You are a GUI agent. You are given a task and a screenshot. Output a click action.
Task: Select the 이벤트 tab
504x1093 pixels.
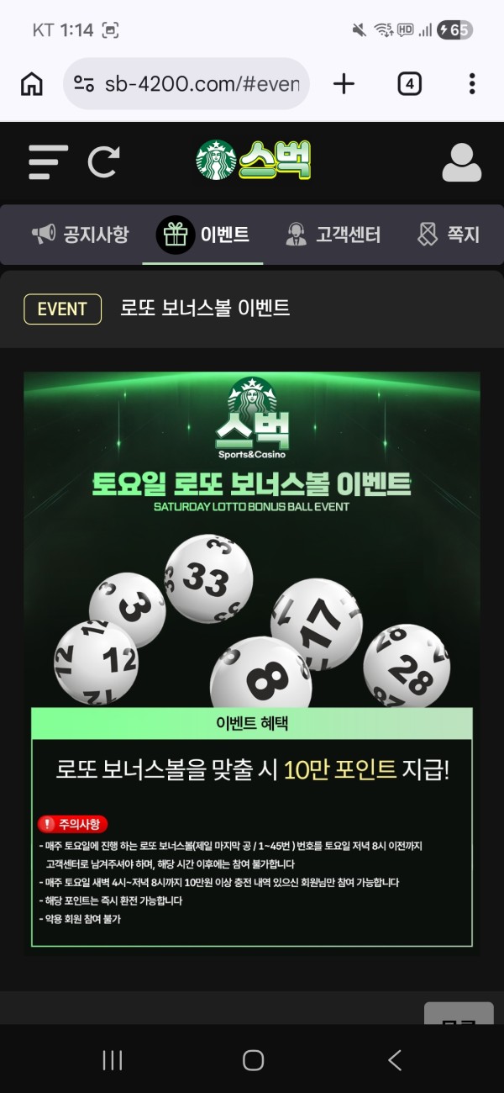click(202, 235)
